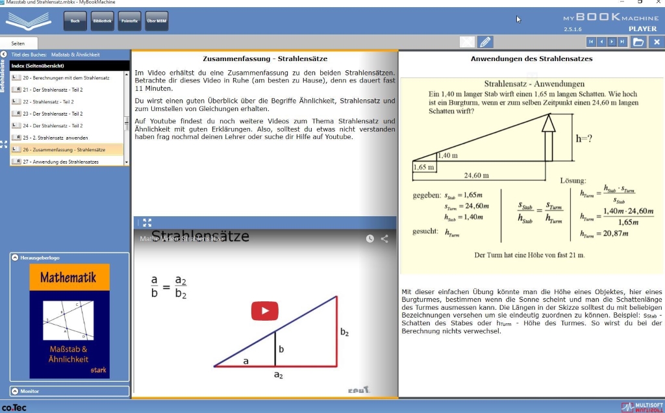Screen dimensions: 665x413
Task: Select page 21 - Der Strahlensatz - Teil 2
Action: point(67,90)
